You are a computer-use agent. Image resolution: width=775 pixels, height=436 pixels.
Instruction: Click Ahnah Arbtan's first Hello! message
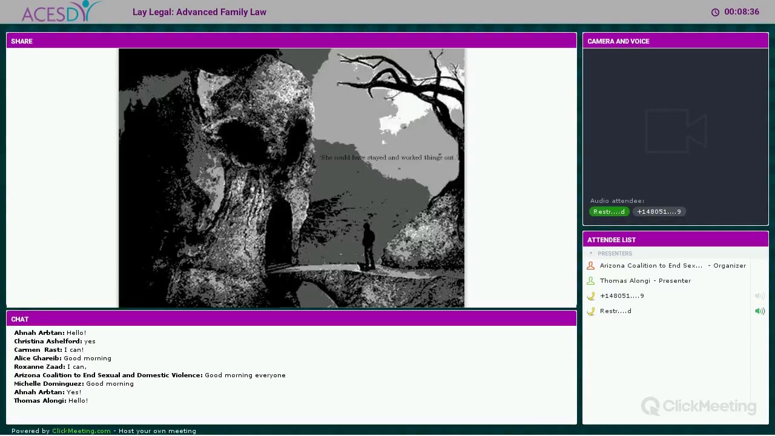[50, 333]
